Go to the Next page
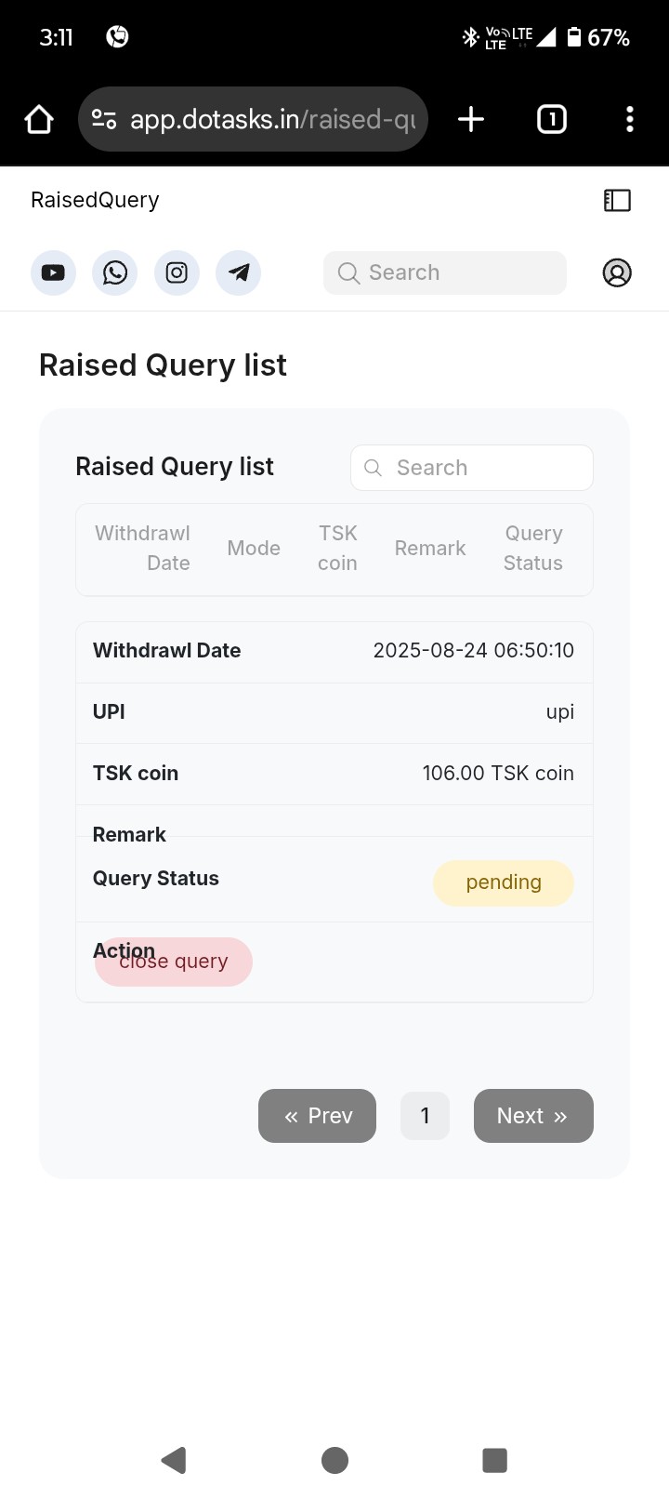The image size is (669, 1499). (533, 1116)
